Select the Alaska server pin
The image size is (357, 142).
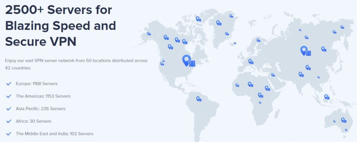149,34
